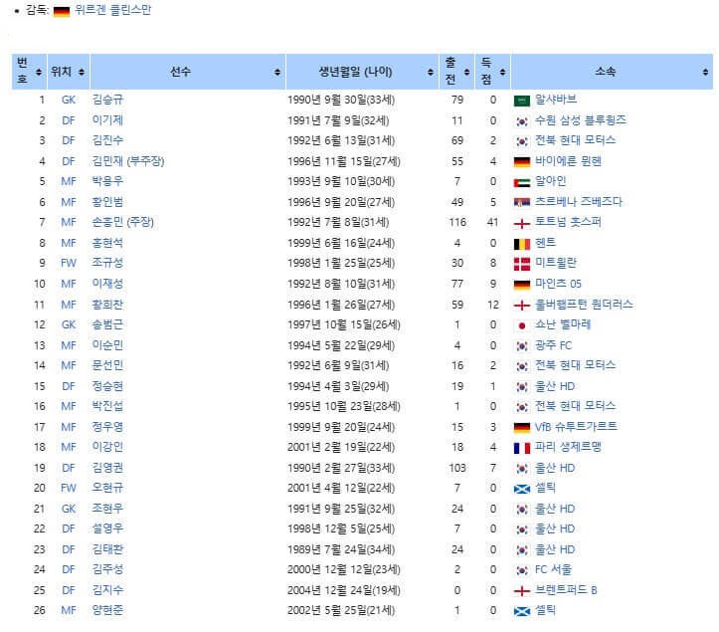Sort table by 소속 column arrows
This screenshot has width=719, height=632.
click(705, 72)
